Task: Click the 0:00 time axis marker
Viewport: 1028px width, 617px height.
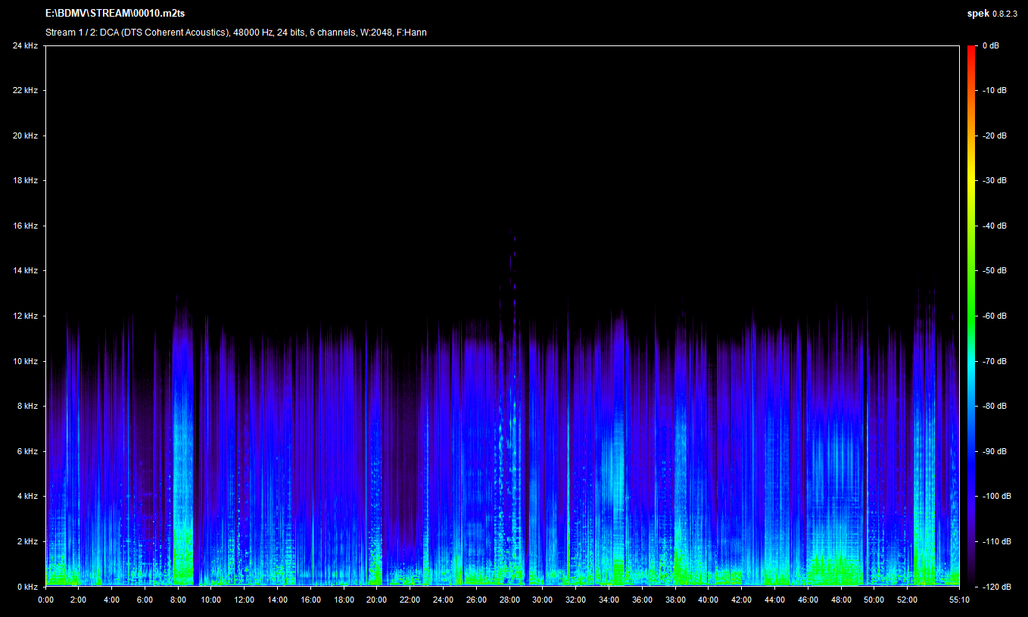Action: click(x=45, y=600)
